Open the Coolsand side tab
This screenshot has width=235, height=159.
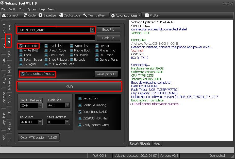tap(4, 98)
